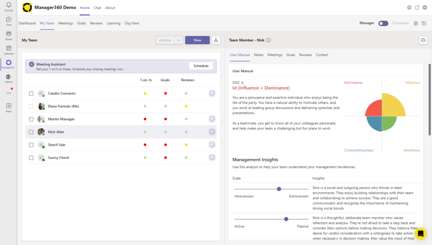
Task: Reload the tab with refresh icon
Action: pyautogui.click(x=417, y=8)
